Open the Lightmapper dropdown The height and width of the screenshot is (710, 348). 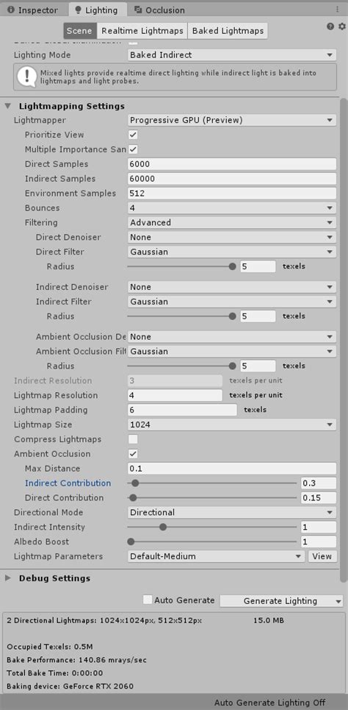point(232,121)
